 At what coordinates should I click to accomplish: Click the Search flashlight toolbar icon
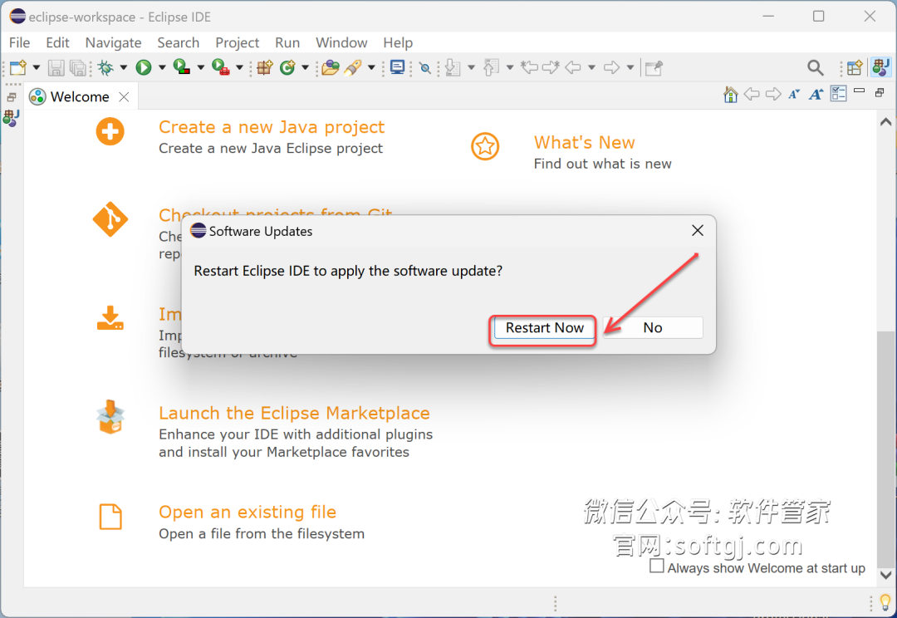pos(352,67)
